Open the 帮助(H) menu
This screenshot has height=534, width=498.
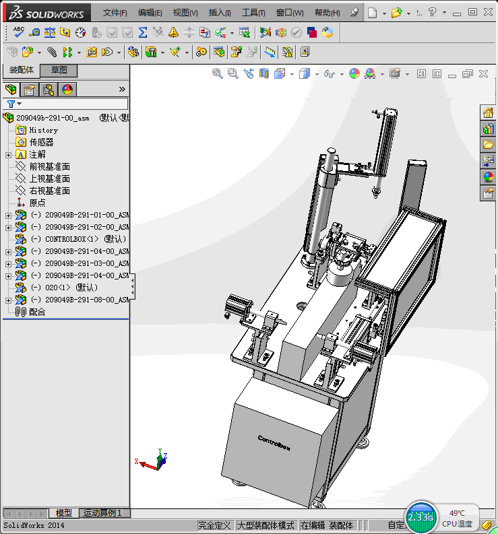[x=327, y=13]
